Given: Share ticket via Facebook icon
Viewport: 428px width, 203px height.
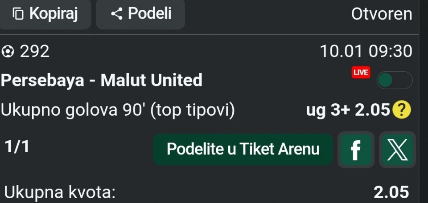Looking at the screenshot, I should 355,150.
